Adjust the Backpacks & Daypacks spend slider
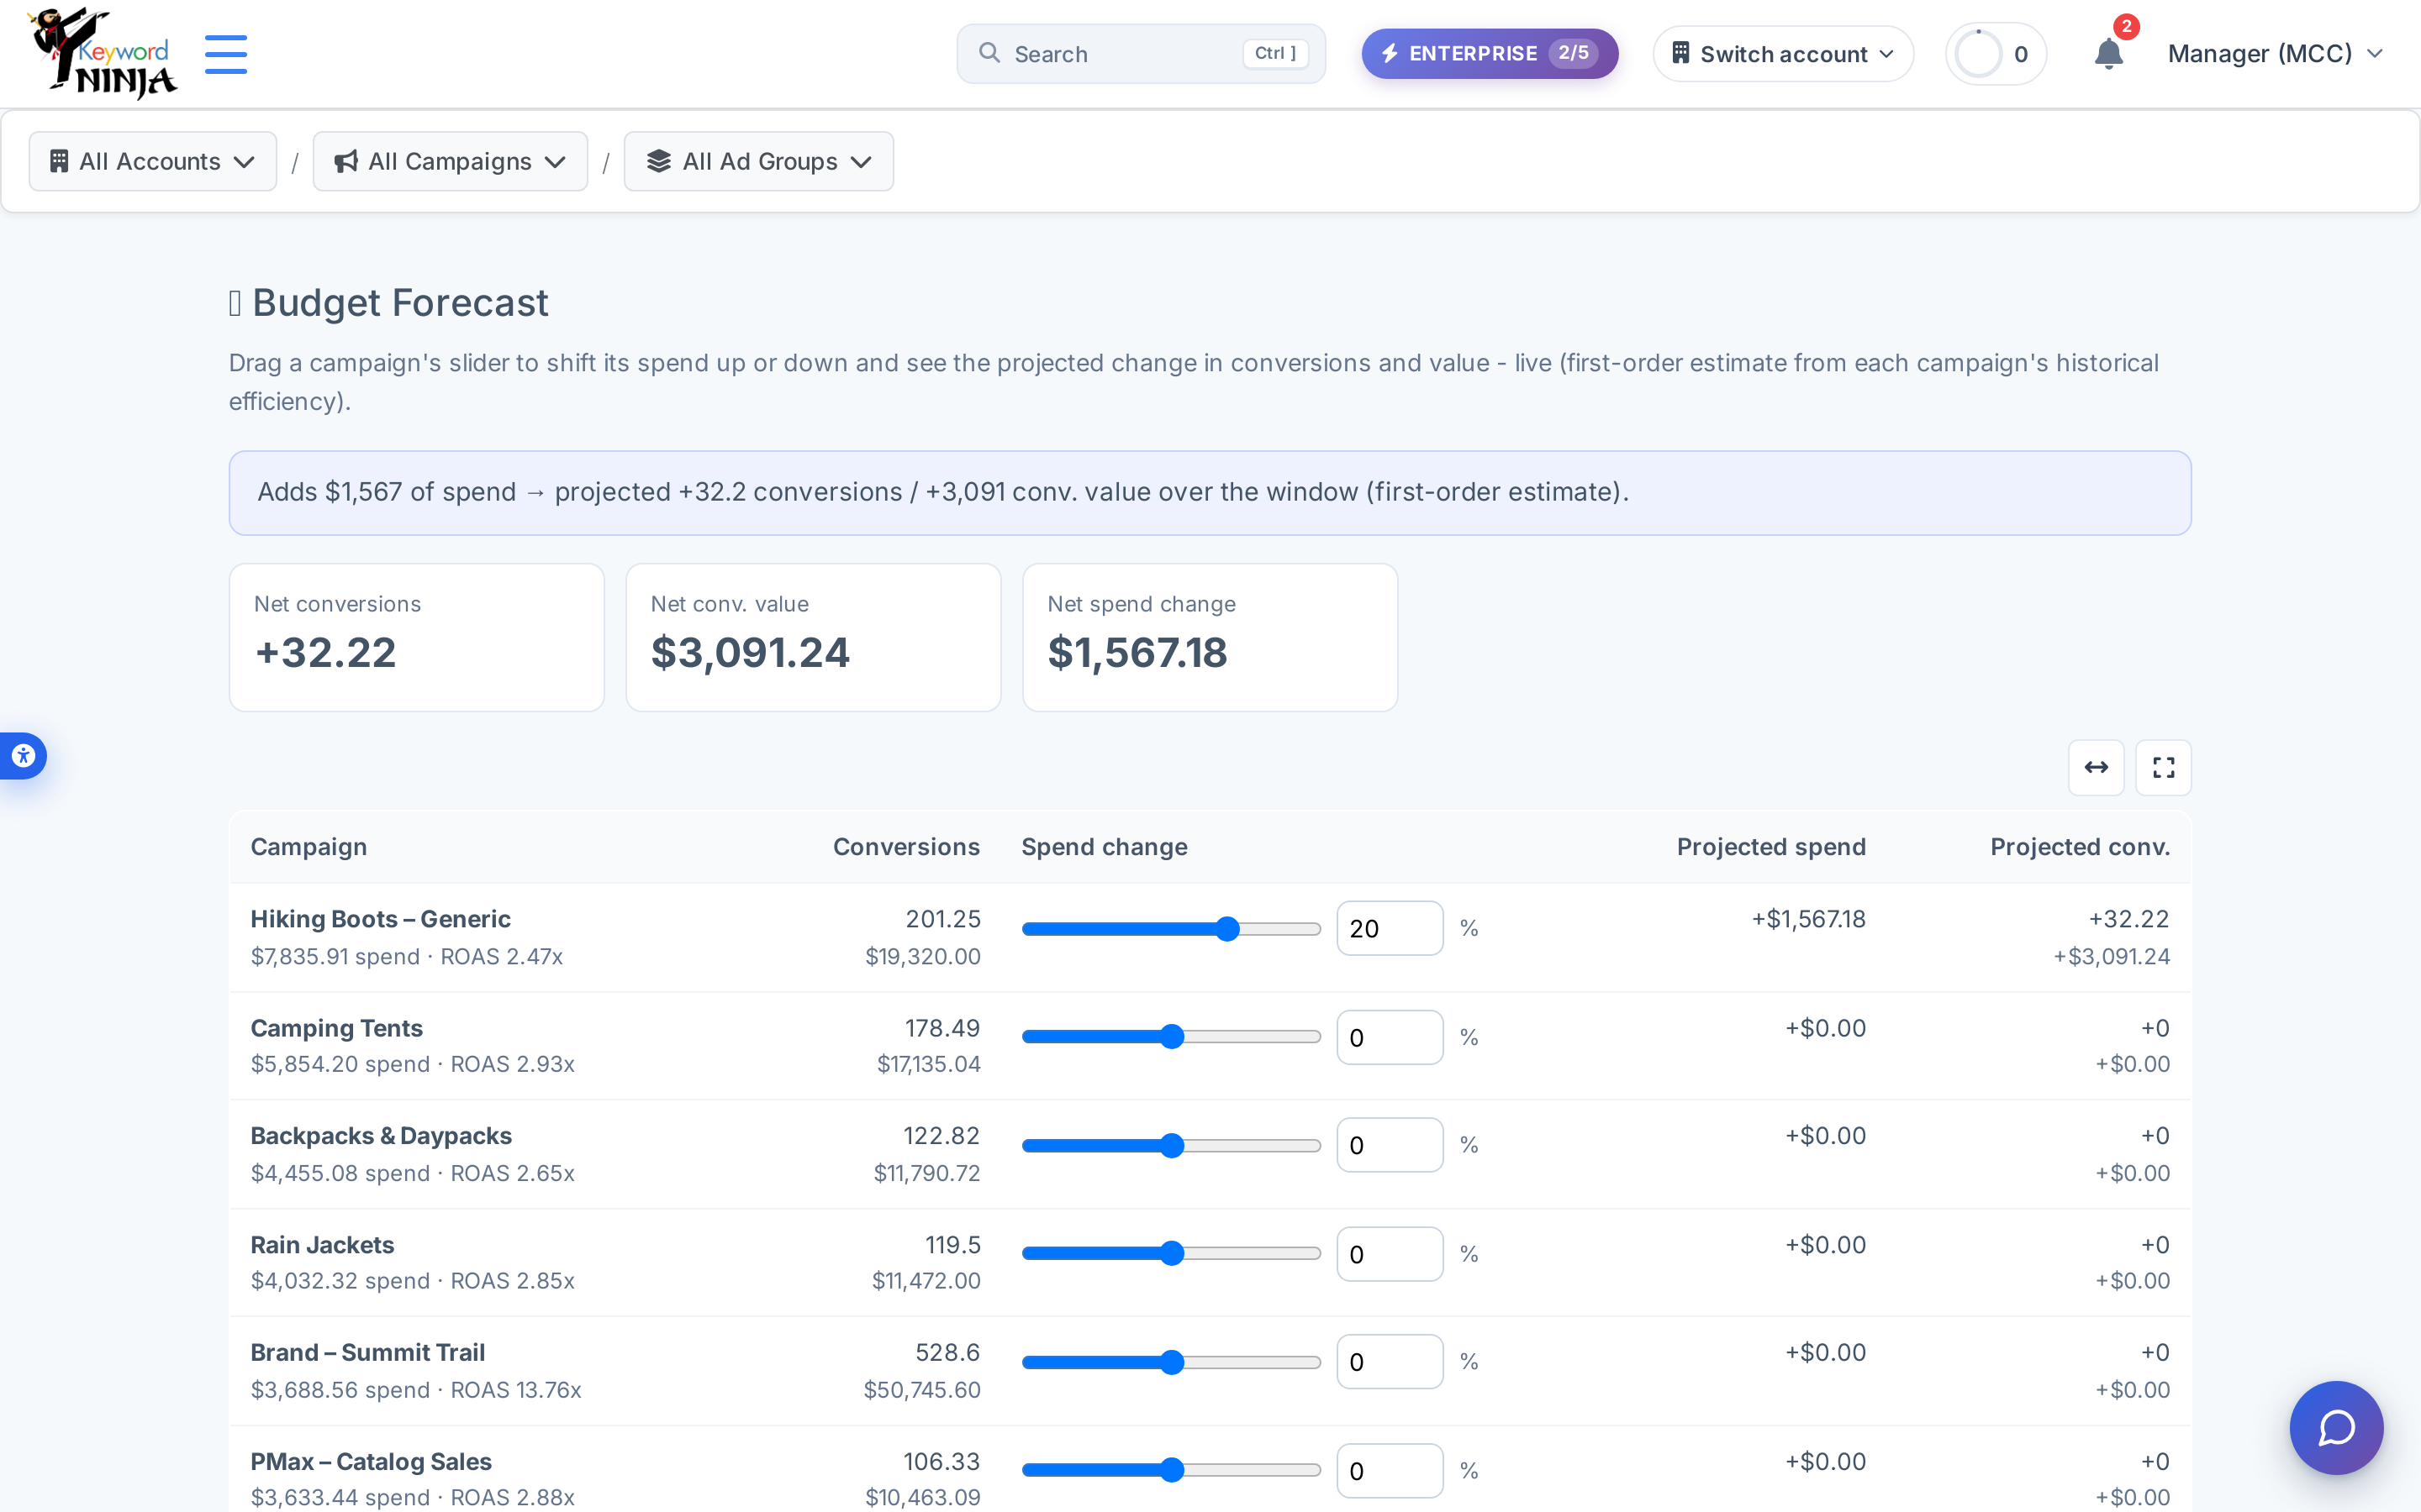The width and height of the screenshot is (2421, 1512). tap(1172, 1146)
